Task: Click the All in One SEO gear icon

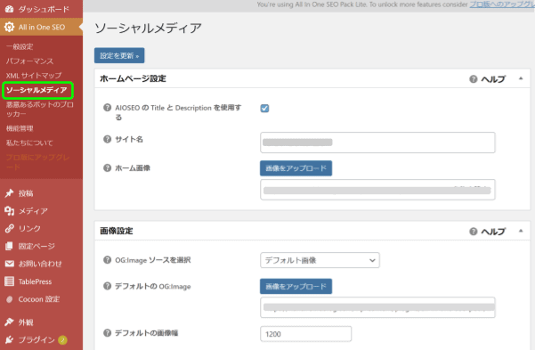Action: [10, 27]
